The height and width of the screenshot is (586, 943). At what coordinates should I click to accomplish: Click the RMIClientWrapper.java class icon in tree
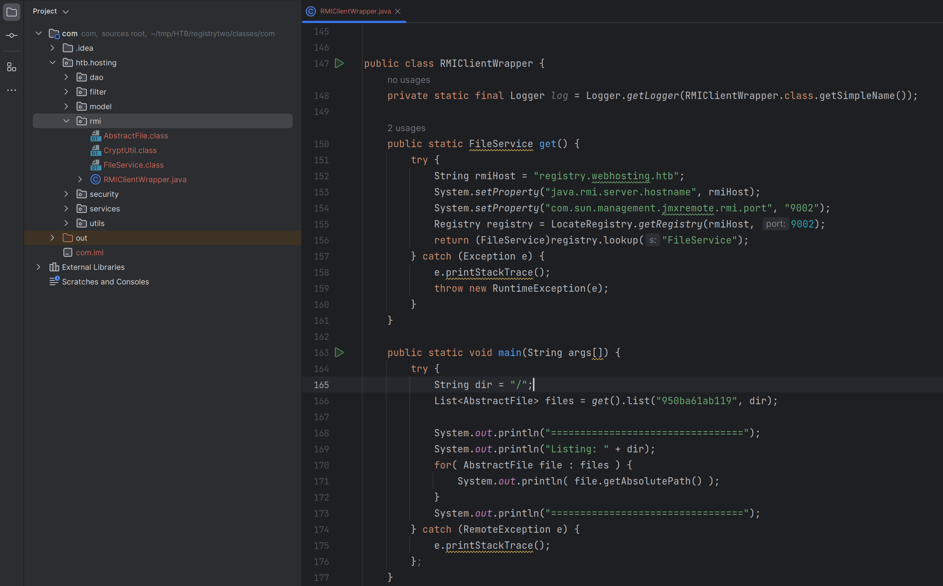tap(96, 179)
